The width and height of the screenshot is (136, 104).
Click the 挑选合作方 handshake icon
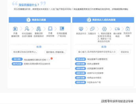[81, 29]
